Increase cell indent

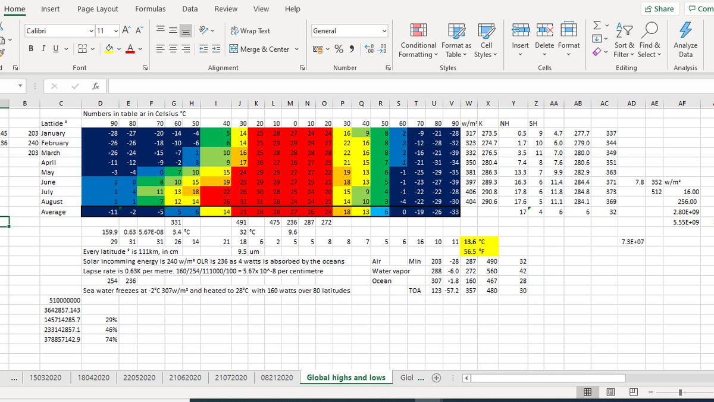pyautogui.click(x=215, y=49)
